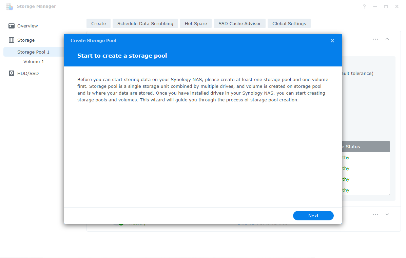
Task: Select Storage Pool 1 in sidebar
Action: point(34,52)
